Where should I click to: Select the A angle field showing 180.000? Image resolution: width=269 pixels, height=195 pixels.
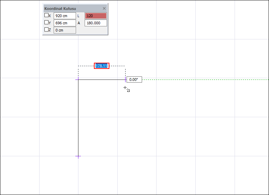(x=96, y=23)
